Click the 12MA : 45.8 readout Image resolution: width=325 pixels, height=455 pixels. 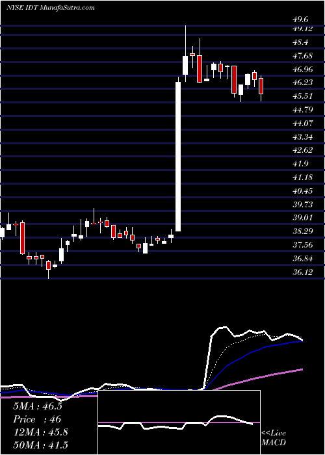pos(40,432)
